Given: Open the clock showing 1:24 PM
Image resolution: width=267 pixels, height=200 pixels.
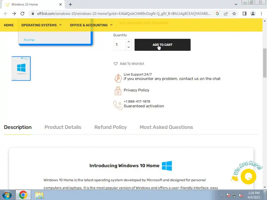Looking at the screenshot, I should click(254, 195).
